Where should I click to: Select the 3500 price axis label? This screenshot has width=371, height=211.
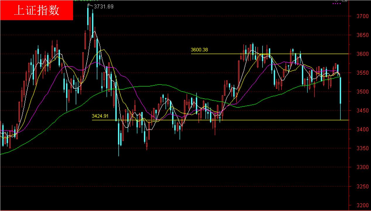point(358,92)
